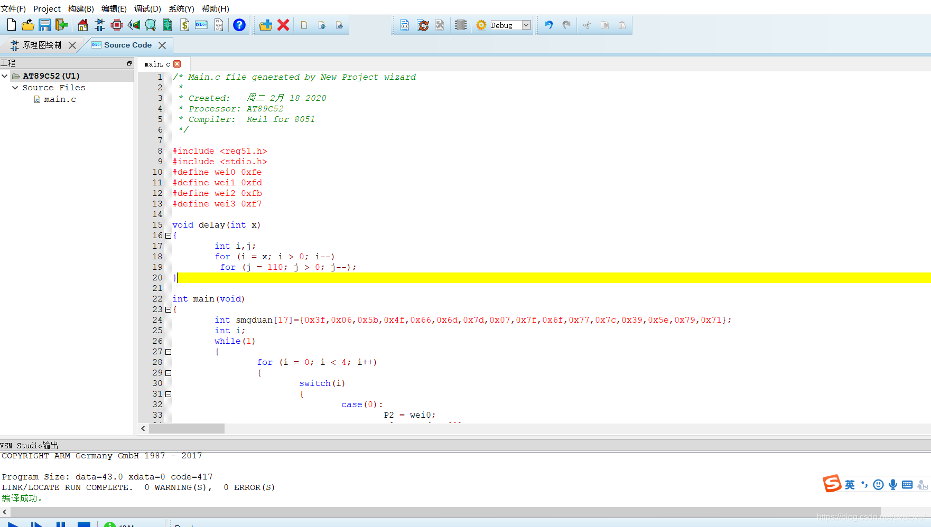Select the main.c editor tab
This screenshot has width=931, height=527.
click(157, 64)
